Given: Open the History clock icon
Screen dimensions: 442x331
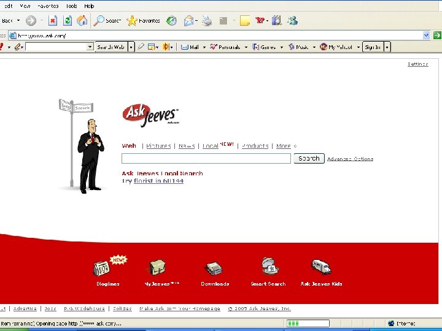Looking at the screenshot, I should 171,21.
